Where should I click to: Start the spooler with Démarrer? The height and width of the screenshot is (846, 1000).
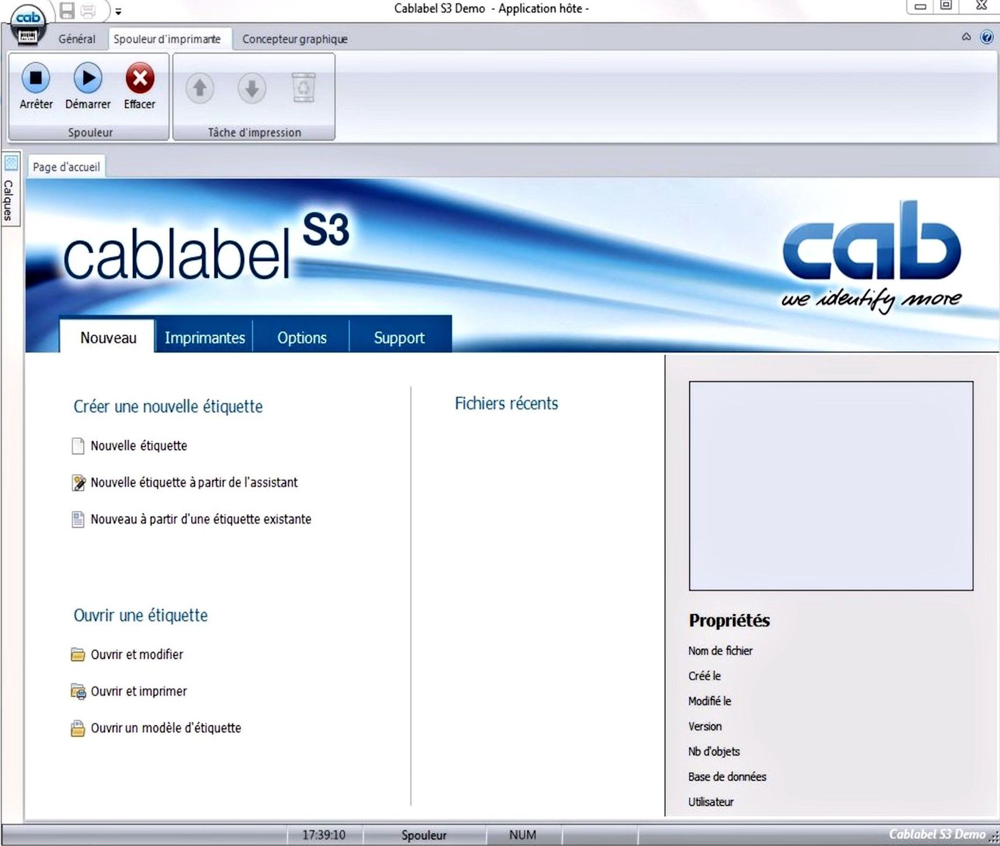[88, 79]
